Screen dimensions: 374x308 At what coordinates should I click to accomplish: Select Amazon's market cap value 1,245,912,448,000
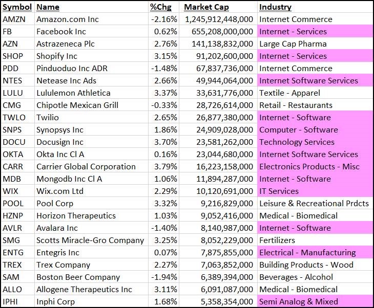pyautogui.click(x=219, y=19)
